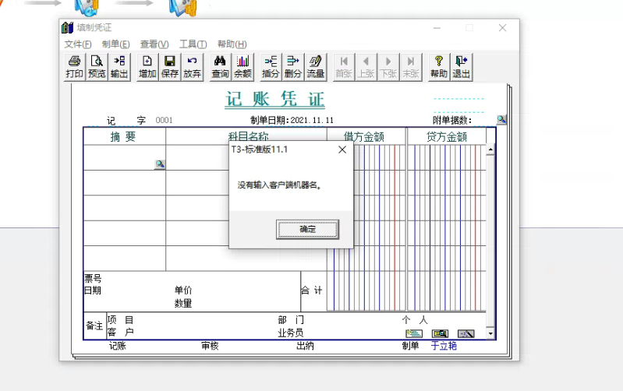Add a new voucher with 增加
The width and height of the screenshot is (623, 391).
point(147,67)
